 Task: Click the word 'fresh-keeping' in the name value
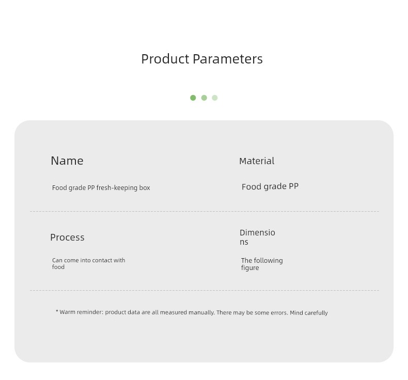tap(117, 188)
